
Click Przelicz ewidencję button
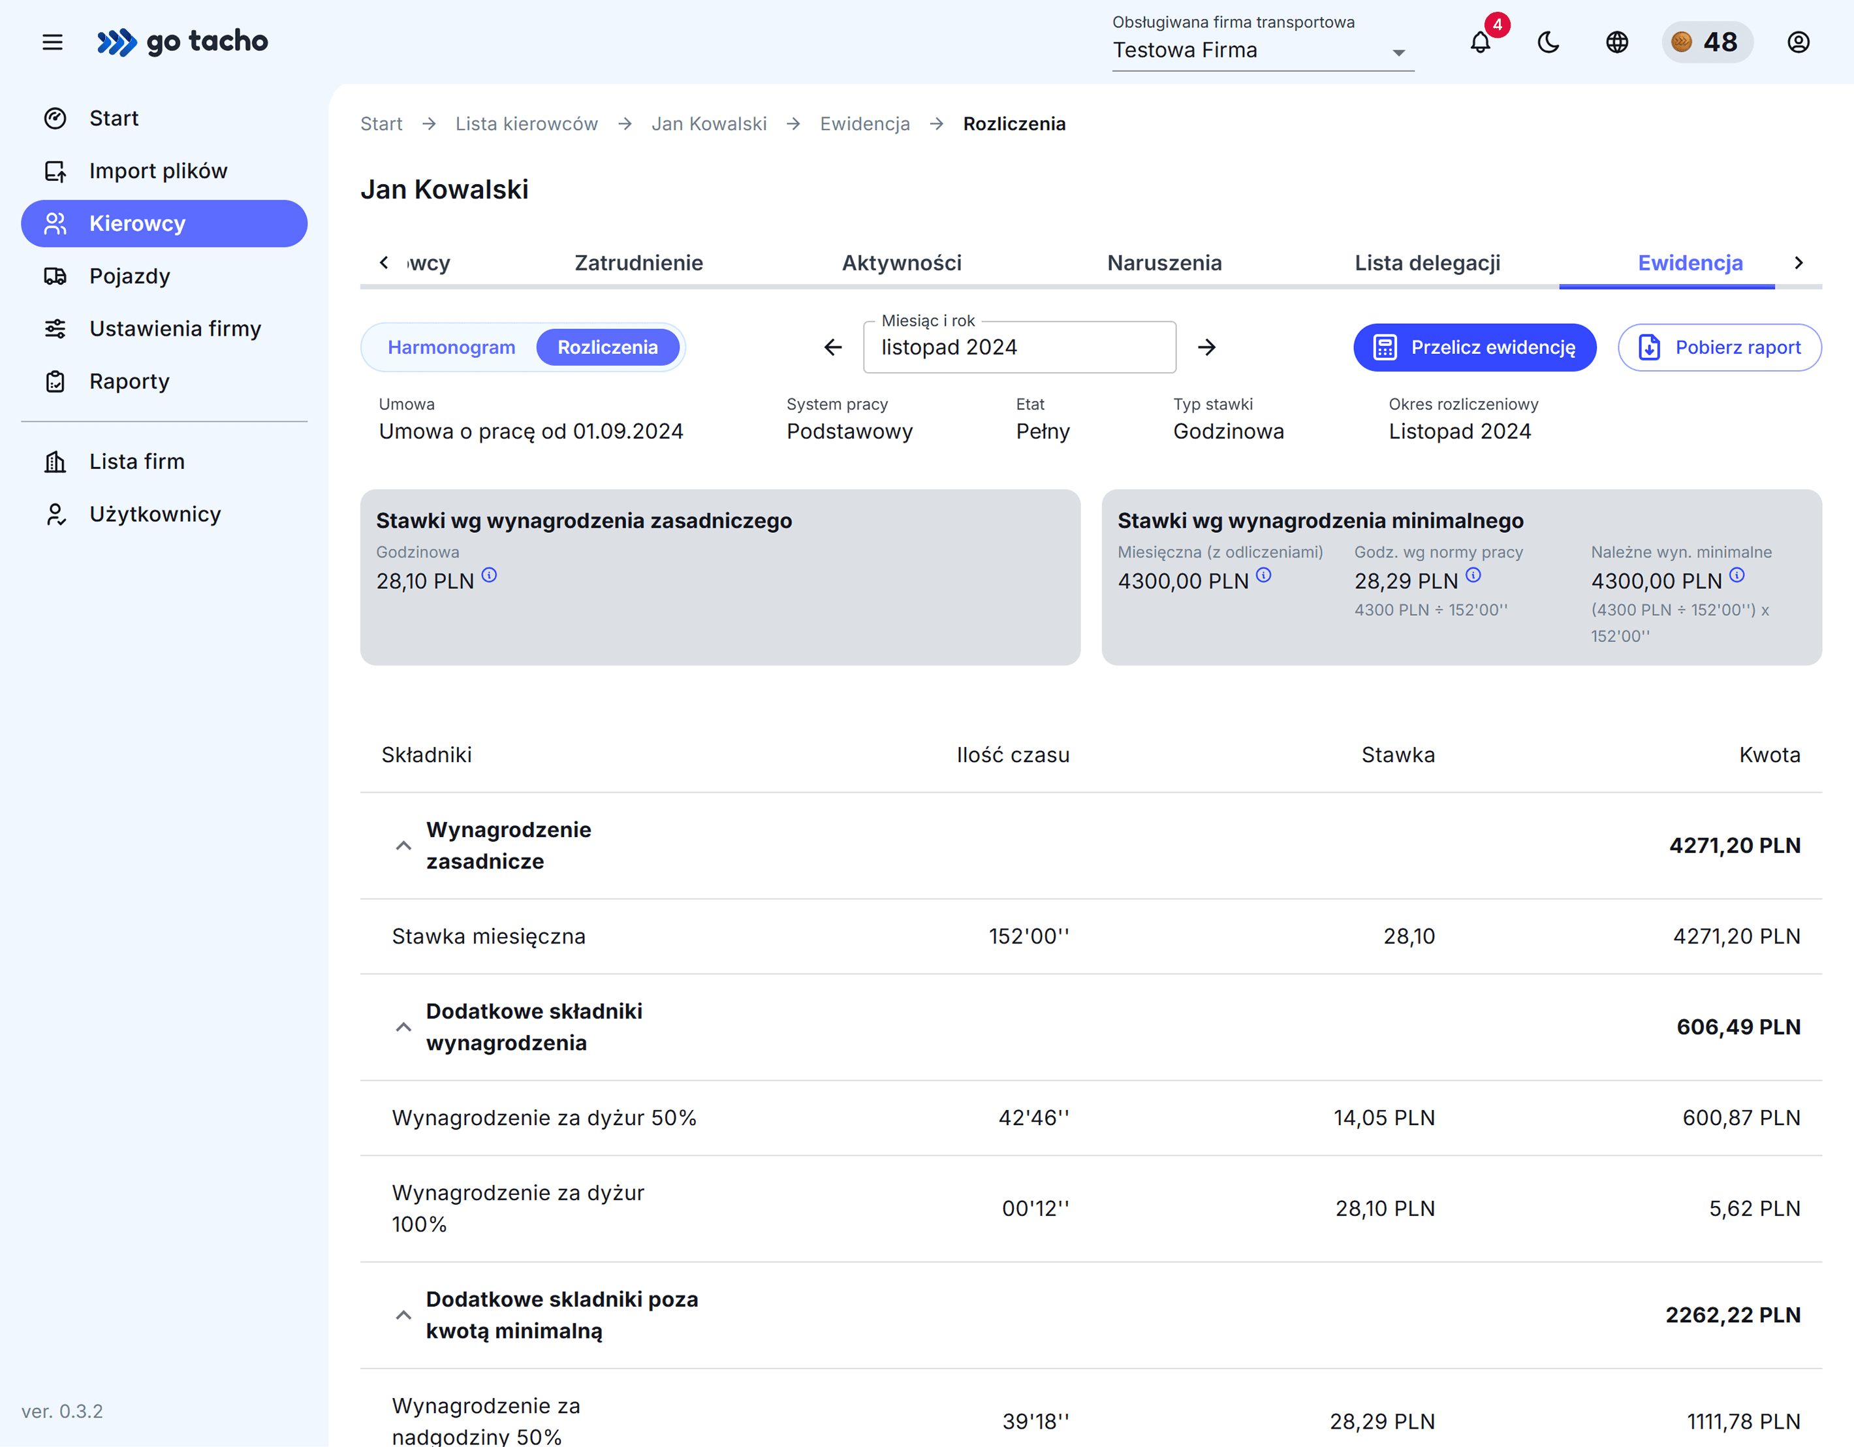pyautogui.click(x=1475, y=347)
